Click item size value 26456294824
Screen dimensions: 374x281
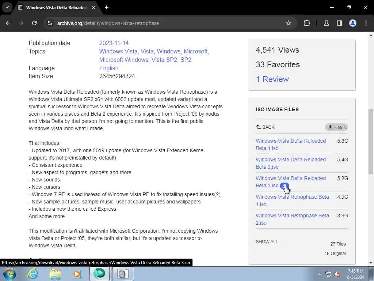(117, 76)
